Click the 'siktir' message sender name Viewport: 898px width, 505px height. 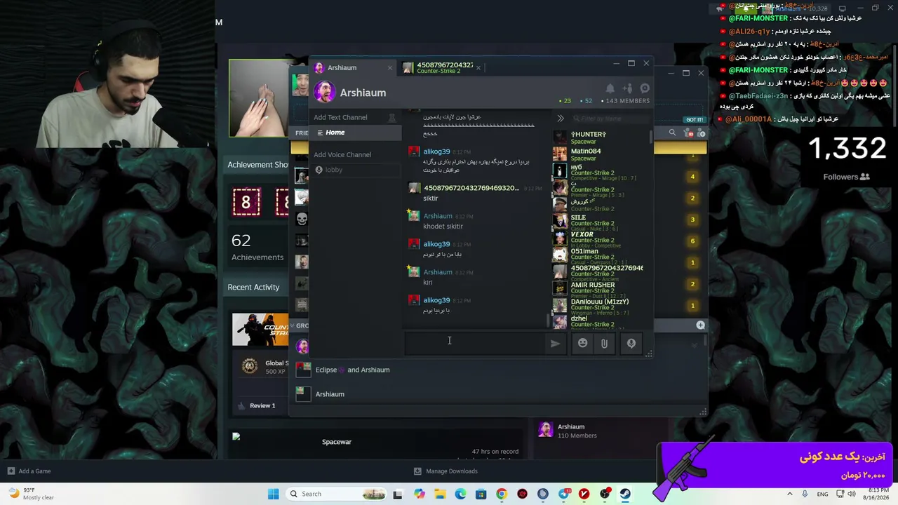coord(471,188)
